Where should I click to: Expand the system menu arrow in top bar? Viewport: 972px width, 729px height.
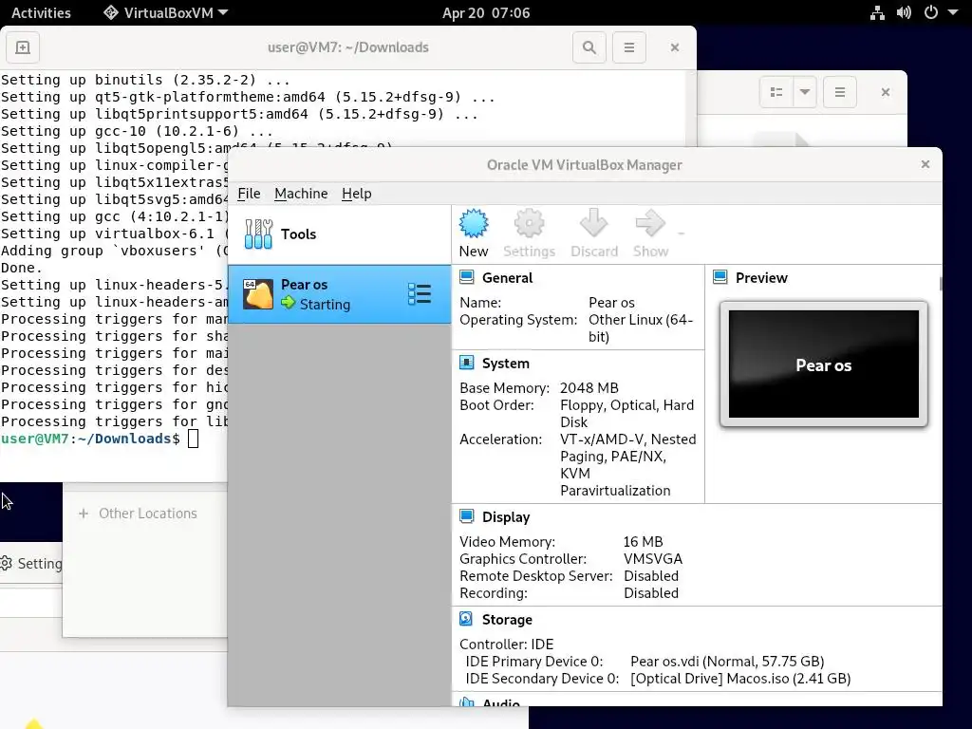tap(953, 12)
